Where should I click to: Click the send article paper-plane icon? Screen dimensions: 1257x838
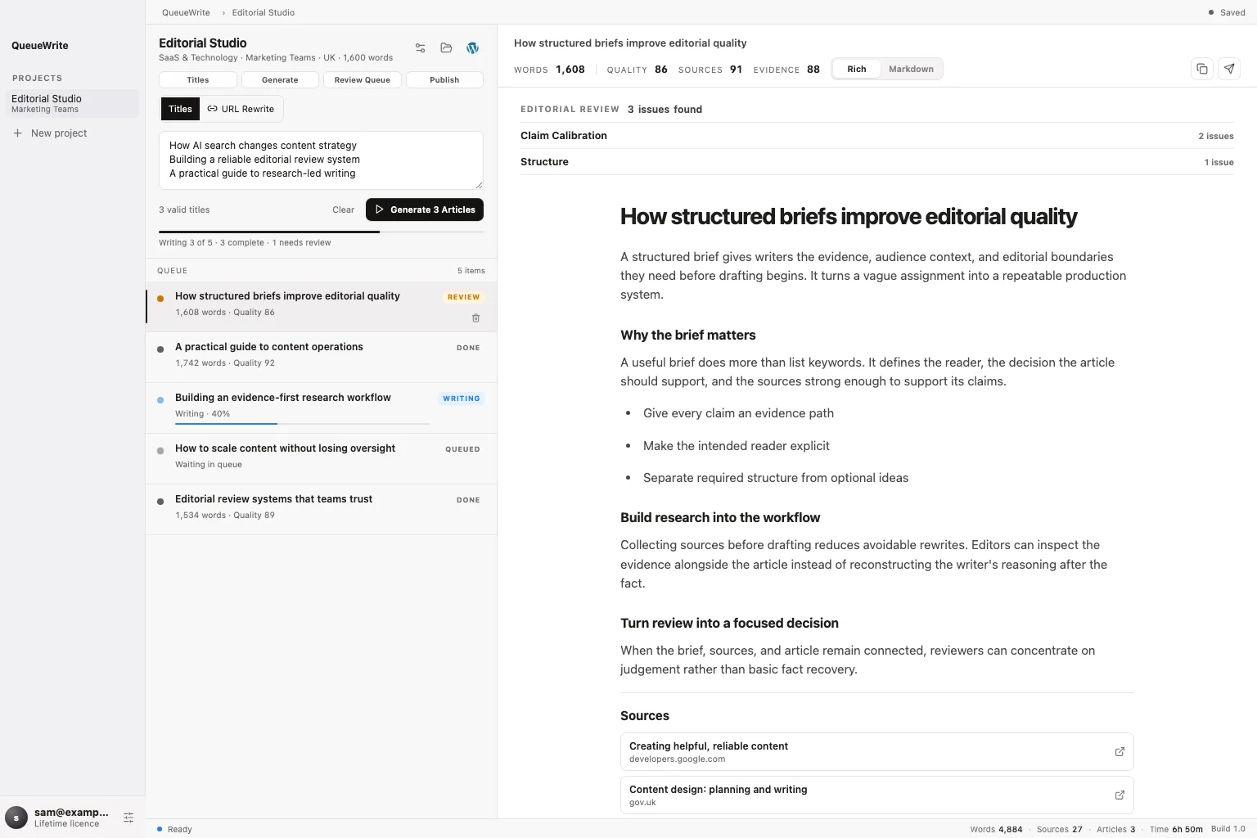coord(1229,69)
